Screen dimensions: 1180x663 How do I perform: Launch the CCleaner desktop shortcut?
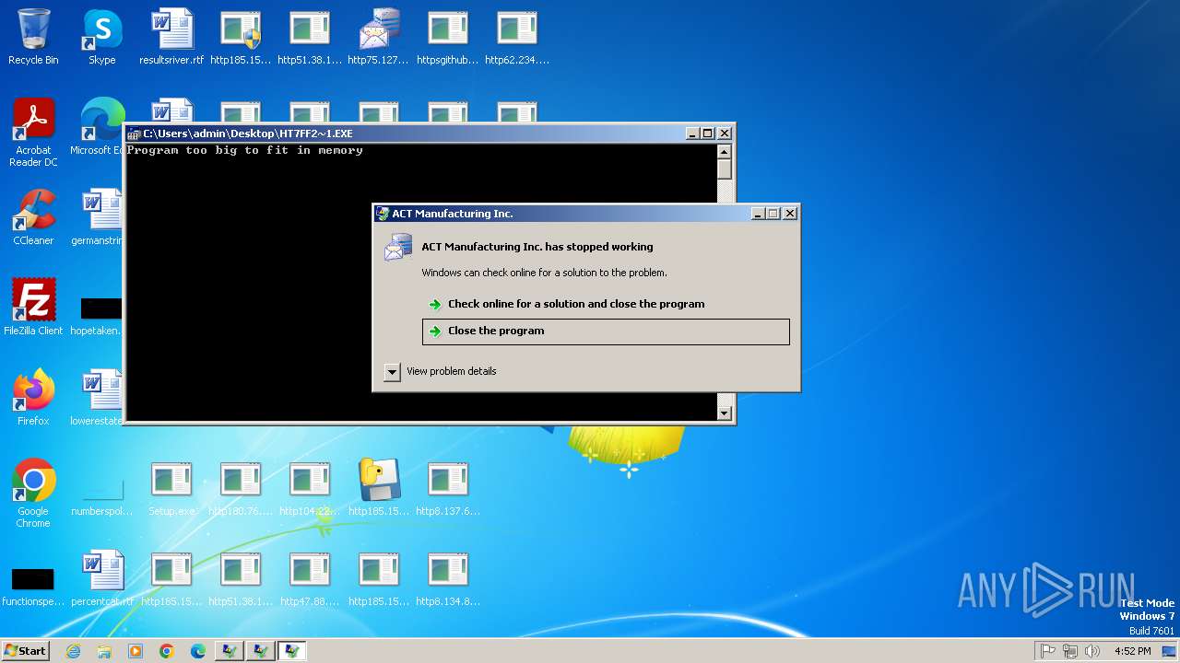pos(33,217)
